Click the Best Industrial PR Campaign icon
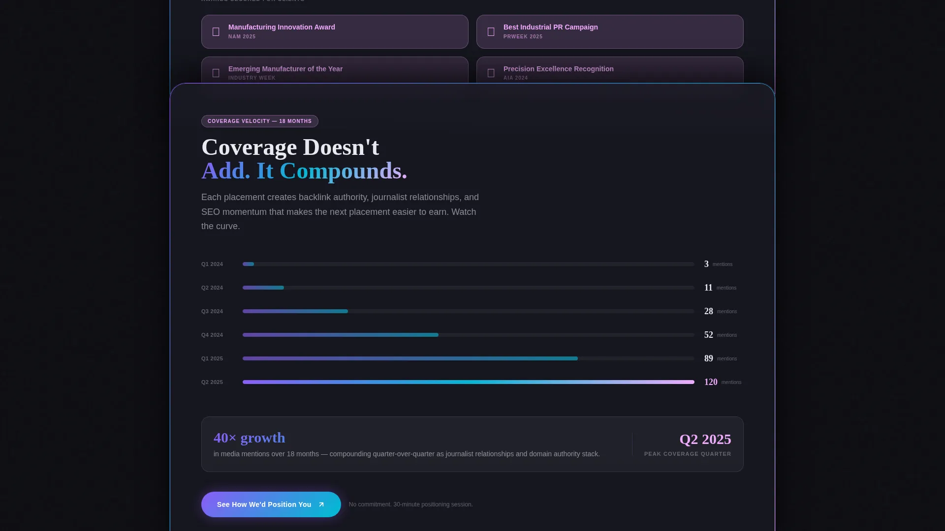Image resolution: width=945 pixels, height=531 pixels. (491, 32)
